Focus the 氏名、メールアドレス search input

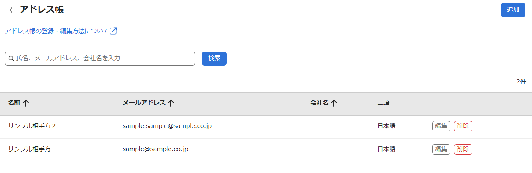coord(100,59)
